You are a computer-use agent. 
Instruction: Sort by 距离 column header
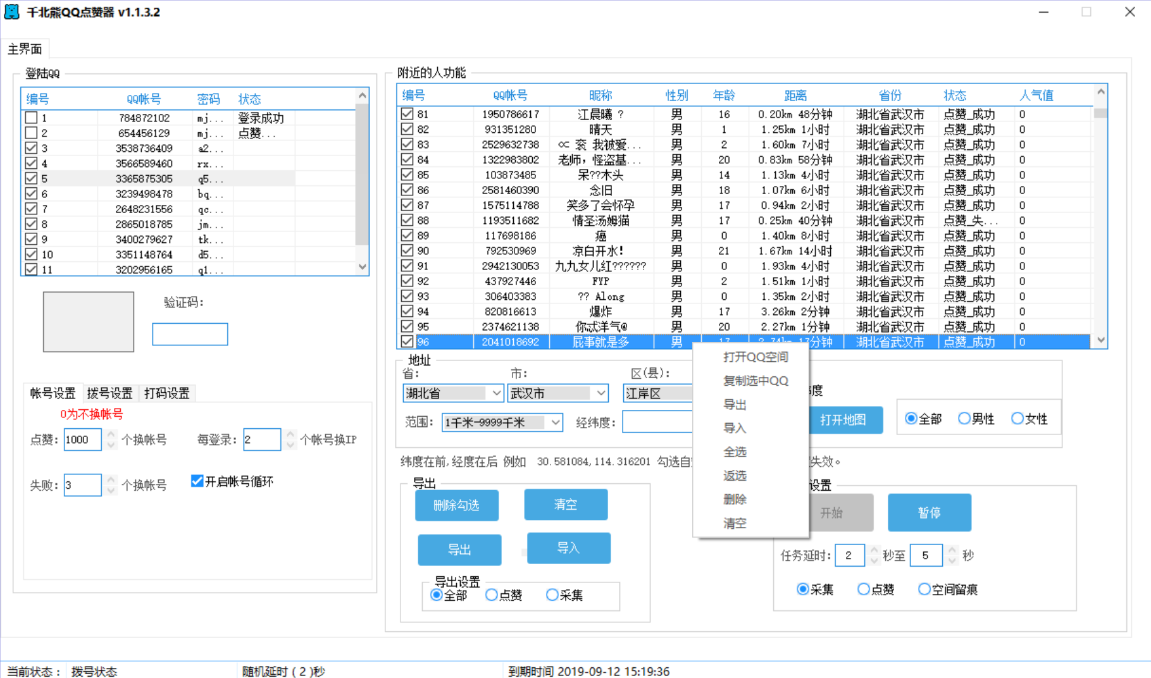pos(795,96)
